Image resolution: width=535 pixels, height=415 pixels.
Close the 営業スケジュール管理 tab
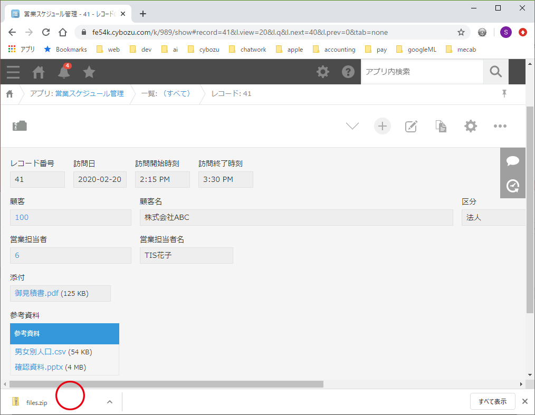[123, 14]
